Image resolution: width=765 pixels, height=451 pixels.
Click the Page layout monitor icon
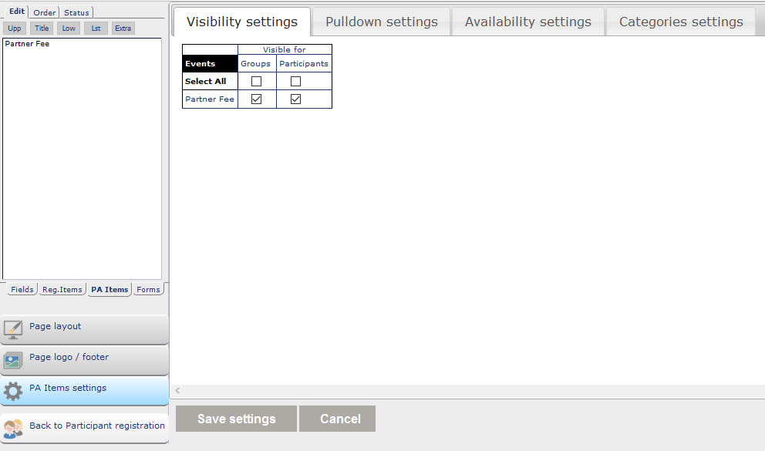13,329
